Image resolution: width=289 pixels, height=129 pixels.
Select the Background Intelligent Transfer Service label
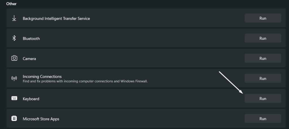pos(56,19)
